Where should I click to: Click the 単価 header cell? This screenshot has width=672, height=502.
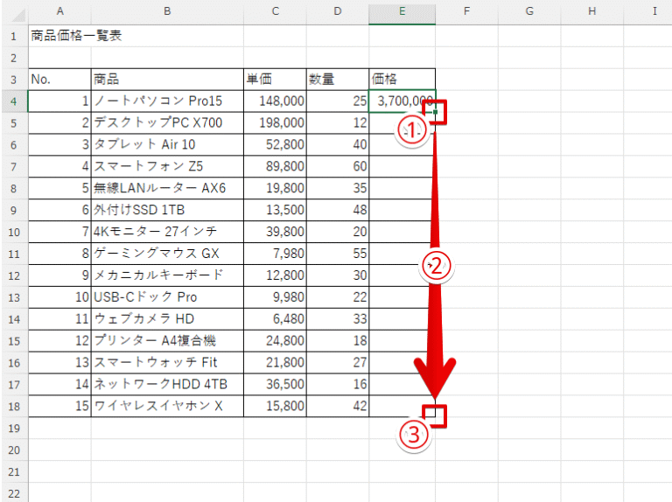tap(275, 79)
